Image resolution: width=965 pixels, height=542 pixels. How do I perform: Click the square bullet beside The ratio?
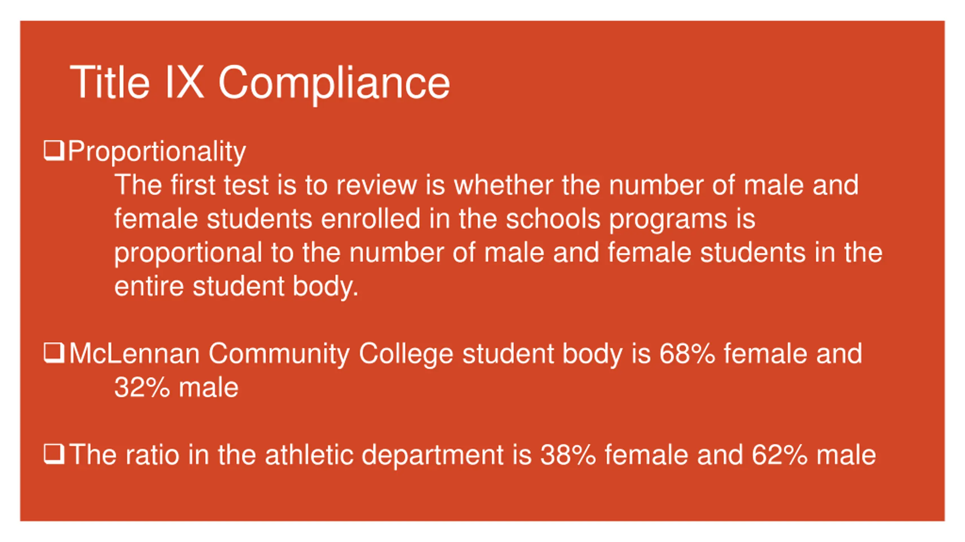(x=54, y=454)
